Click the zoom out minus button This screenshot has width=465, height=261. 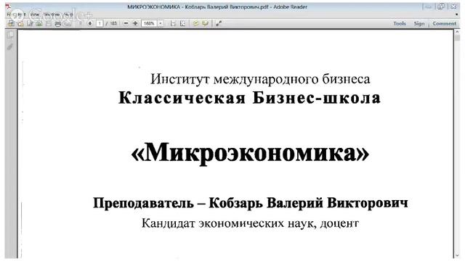click(x=126, y=23)
